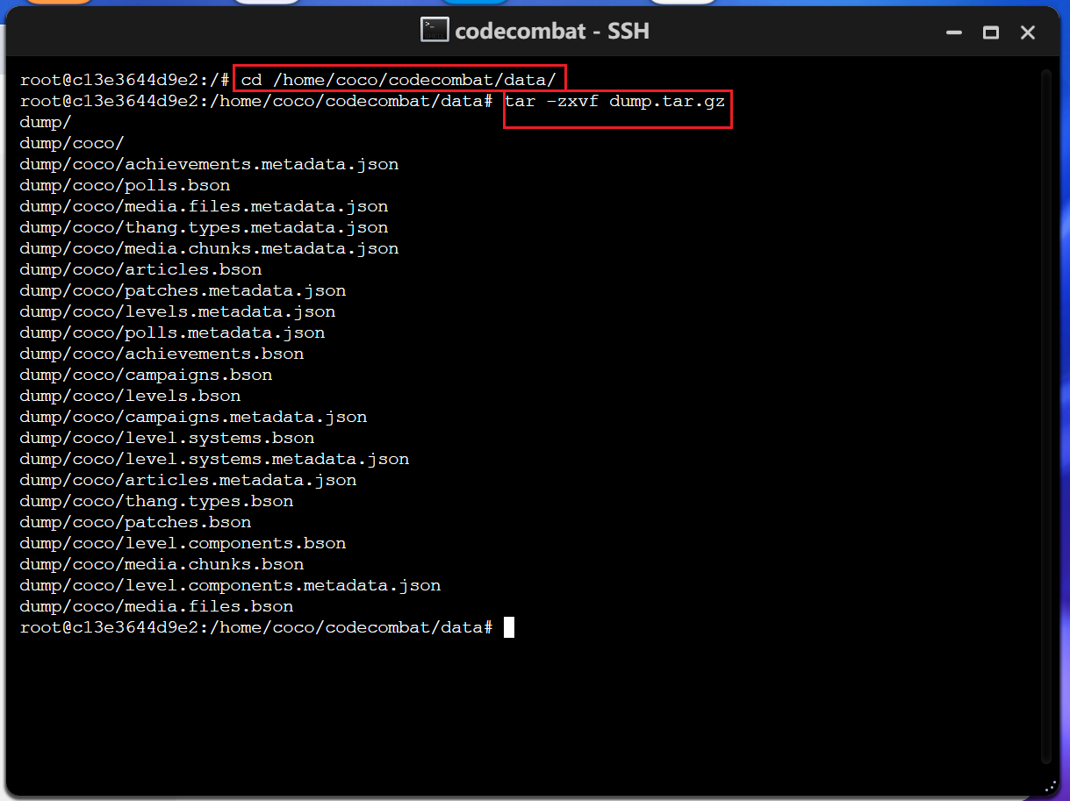Image resolution: width=1070 pixels, height=801 pixels.
Task: Click the terminal vertical scrollbar
Action: point(1045,417)
